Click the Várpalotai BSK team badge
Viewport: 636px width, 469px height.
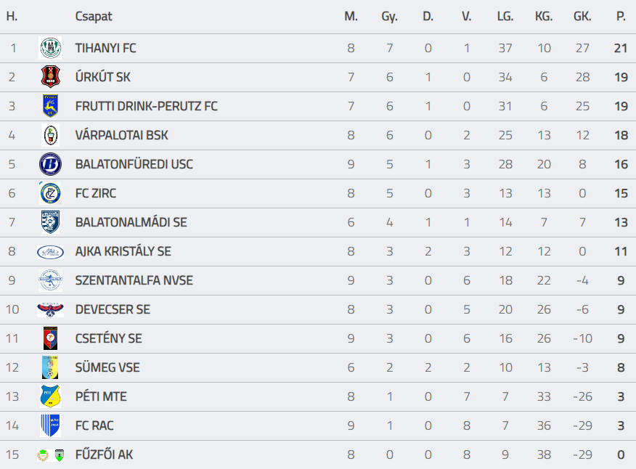pyautogui.click(x=50, y=136)
